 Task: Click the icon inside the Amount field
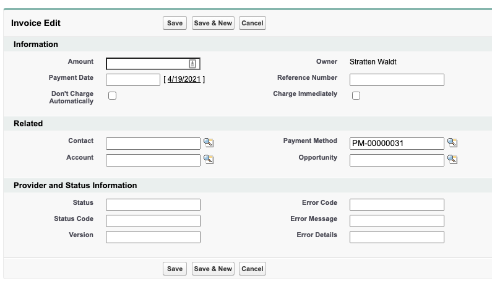pos(192,64)
